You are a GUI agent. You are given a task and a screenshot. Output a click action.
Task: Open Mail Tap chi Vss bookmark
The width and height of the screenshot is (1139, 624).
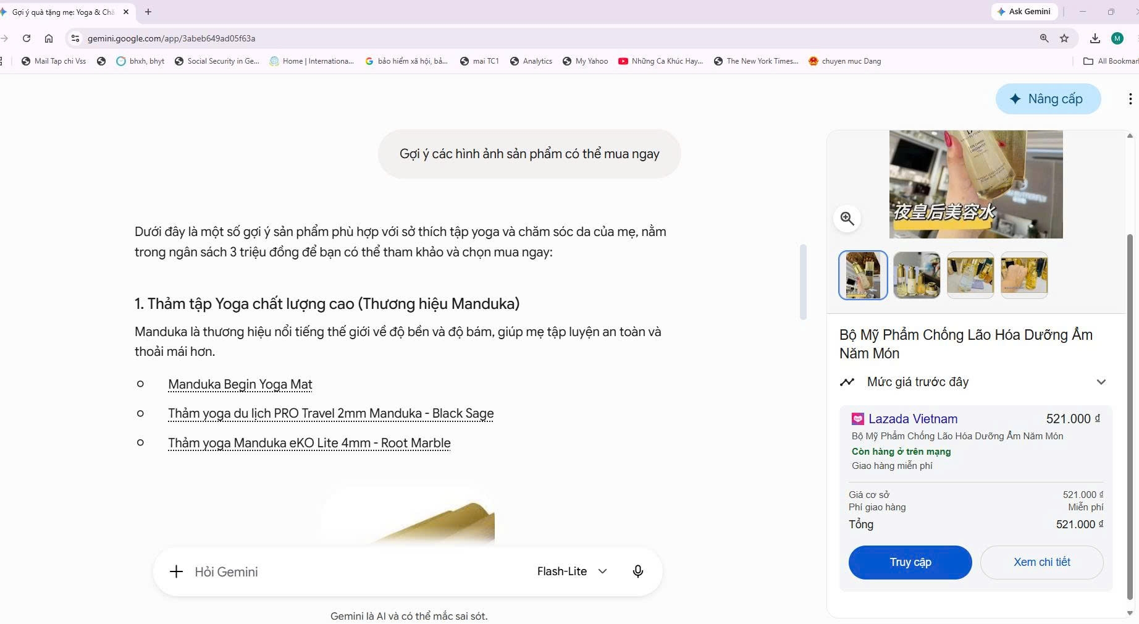[54, 61]
